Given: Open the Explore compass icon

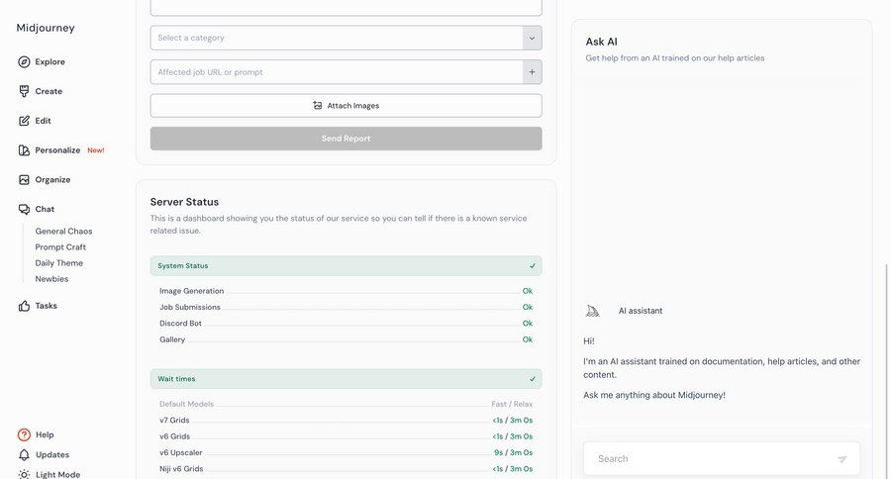Looking at the screenshot, I should (x=24, y=62).
